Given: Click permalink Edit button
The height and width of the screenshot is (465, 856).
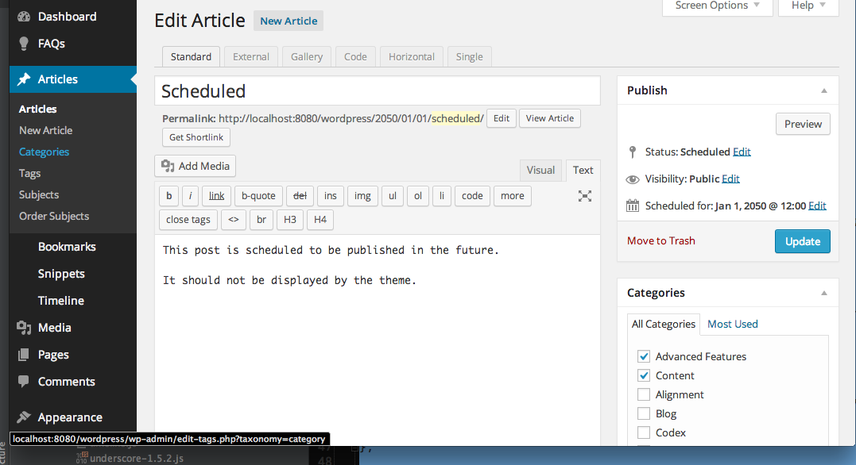Looking at the screenshot, I should 502,118.
